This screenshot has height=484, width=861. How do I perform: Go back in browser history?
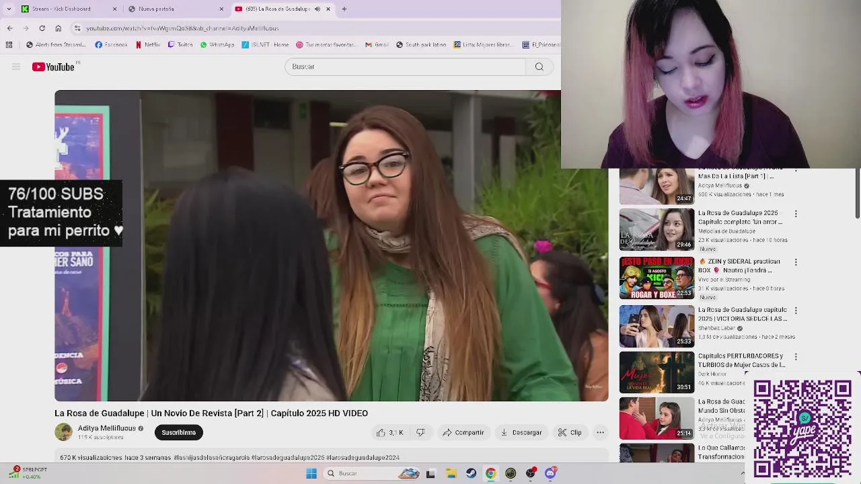click(9, 28)
